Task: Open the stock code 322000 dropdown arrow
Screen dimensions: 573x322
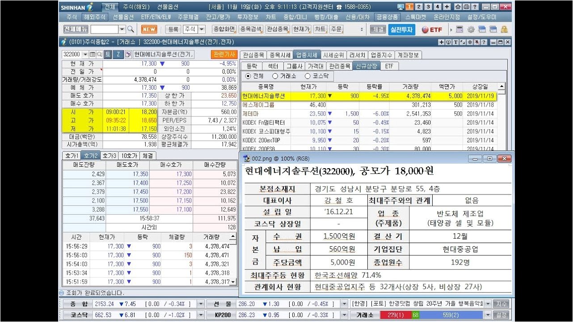Action: tap(85, 54)
